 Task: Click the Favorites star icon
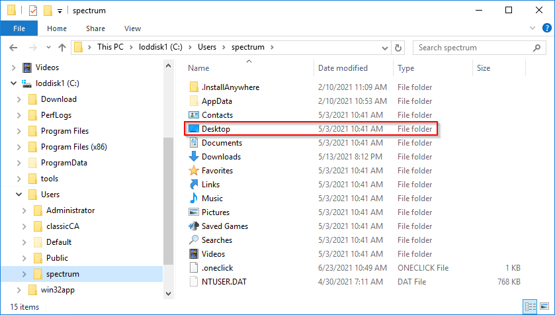[194, 171]
